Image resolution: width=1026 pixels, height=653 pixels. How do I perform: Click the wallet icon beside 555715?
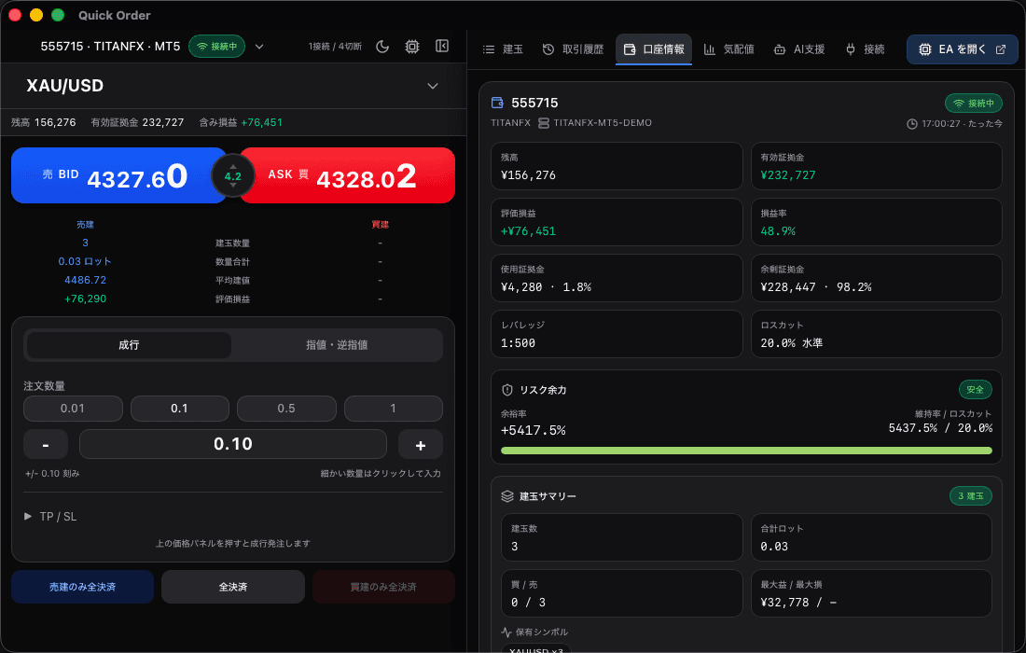pyautogui.click(x=497, y=103)
